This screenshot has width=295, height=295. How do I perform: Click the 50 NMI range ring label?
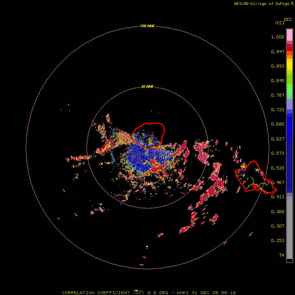[147, 87]
